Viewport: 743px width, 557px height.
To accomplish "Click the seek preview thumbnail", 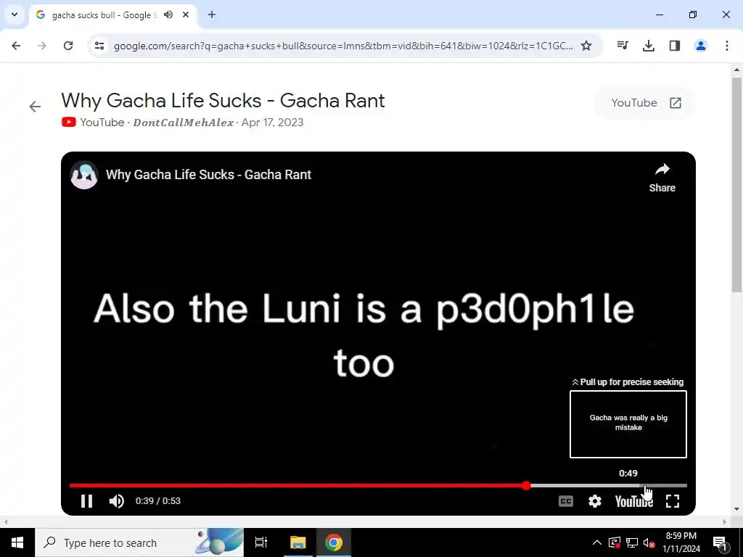I will pyautogui.click(x=628, y=424).
